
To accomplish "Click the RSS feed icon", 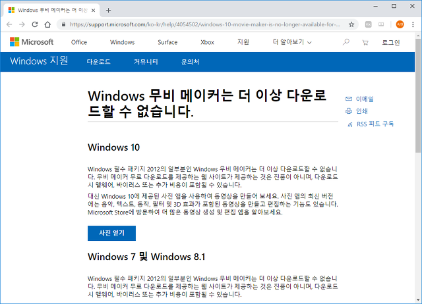I will [350, 124].
